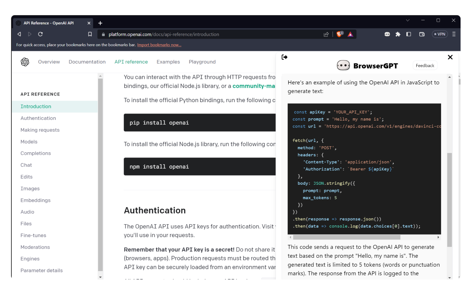Click the API REFERENCE sidebar heading
472x295 pixels.
(40, 94)
